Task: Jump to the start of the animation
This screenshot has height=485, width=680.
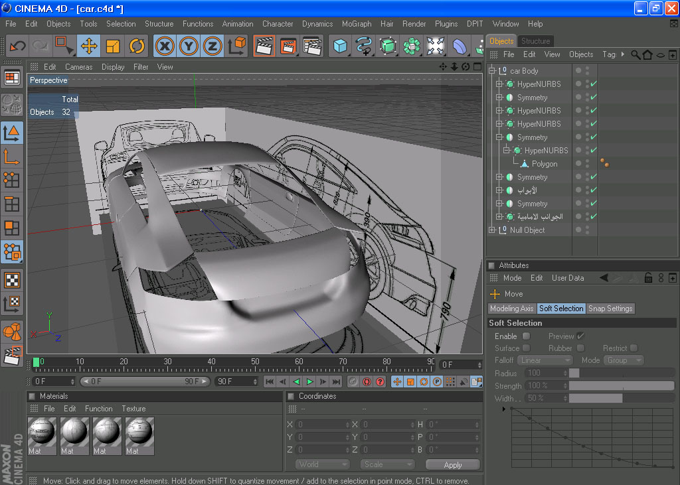Action: pos(270,381)
